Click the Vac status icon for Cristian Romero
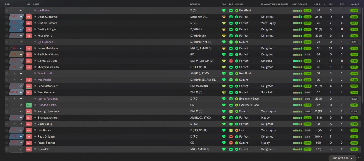The height and width of the screenshot is (161, 364). click(28, 23)
